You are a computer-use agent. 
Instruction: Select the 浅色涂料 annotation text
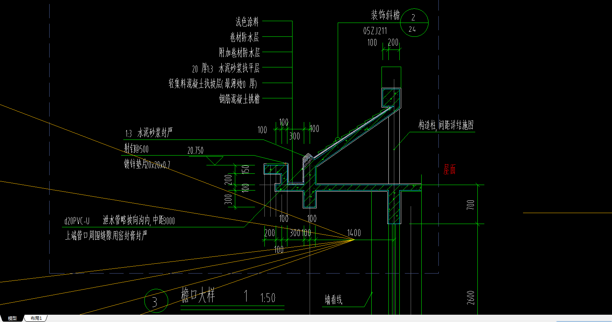tap(247, 22)
